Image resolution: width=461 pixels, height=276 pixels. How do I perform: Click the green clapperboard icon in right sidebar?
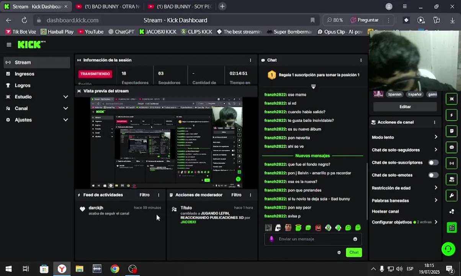point(452,227)
